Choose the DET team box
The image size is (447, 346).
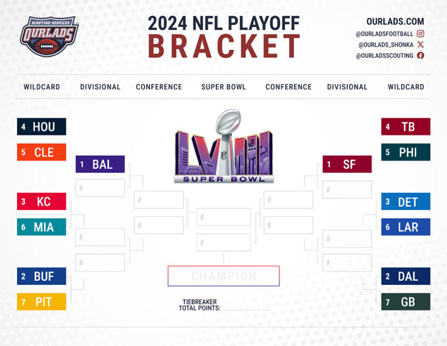pos(406,201)
